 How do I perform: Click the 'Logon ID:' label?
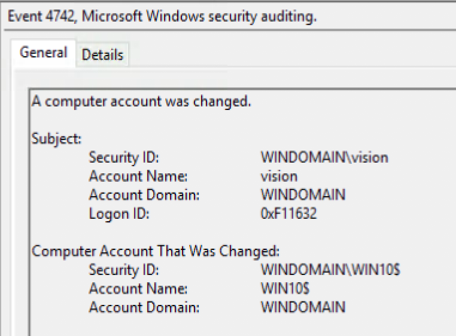(x=119, y=214)
